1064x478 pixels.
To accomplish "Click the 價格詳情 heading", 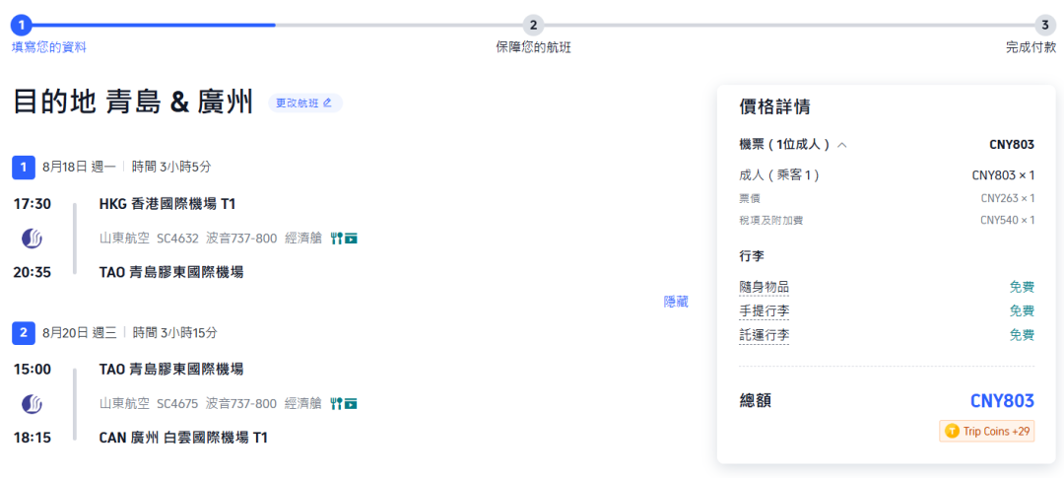I will pos(774,107).
